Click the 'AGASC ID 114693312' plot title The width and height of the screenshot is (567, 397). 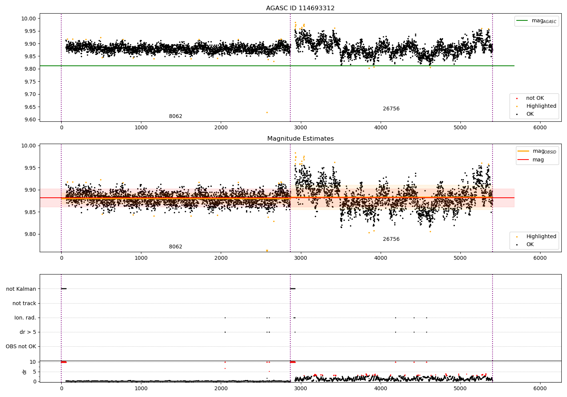pos(300,8)
